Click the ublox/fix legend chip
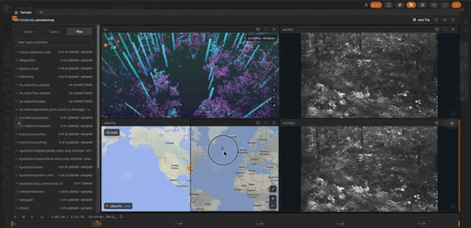 (x=118, y=206)
